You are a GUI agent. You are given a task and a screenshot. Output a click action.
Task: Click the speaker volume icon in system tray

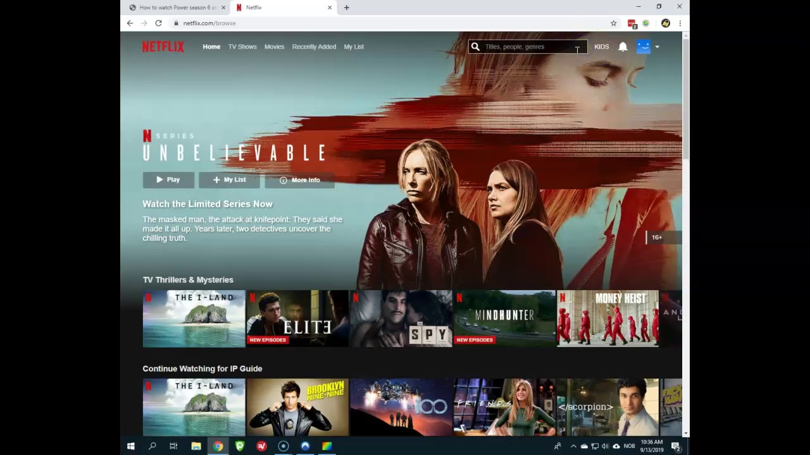606,446
